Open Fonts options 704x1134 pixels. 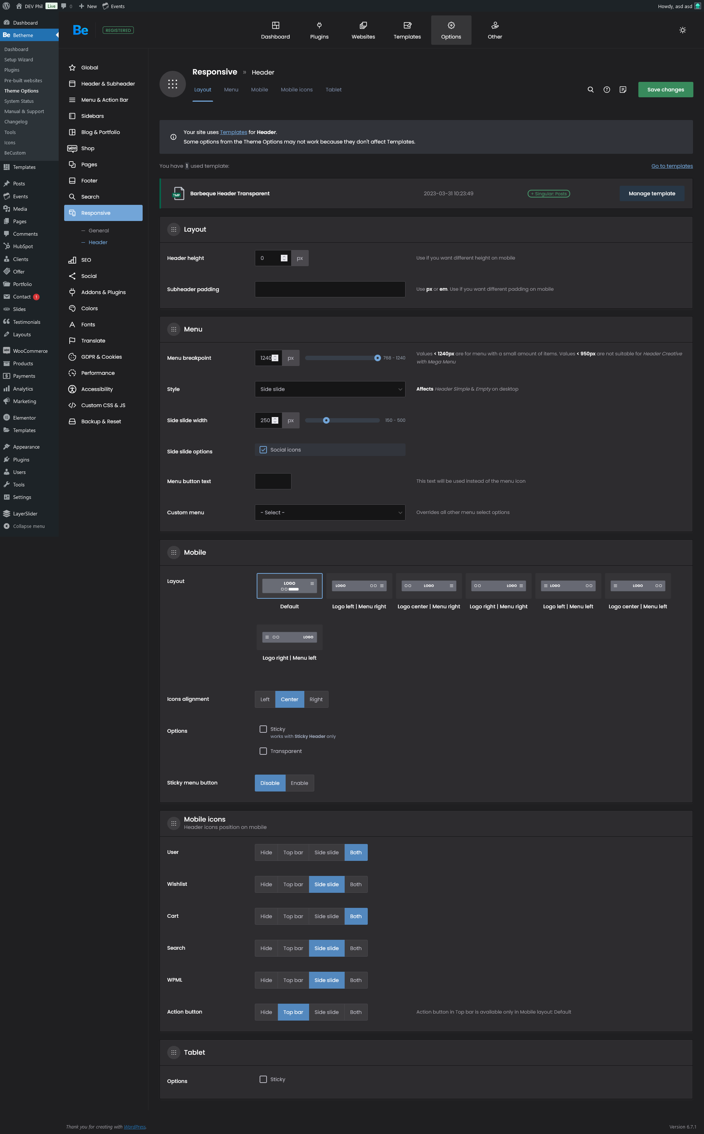point(103,325)
